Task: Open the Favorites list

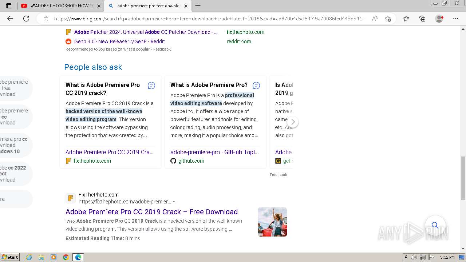Action: [406, 19]
